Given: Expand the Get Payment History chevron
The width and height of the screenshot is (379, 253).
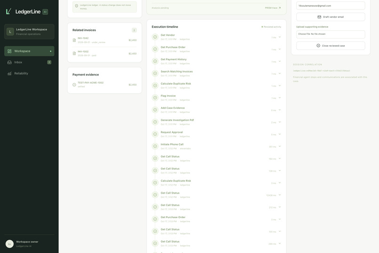Looking at the screenshot, I should point(280,61).
